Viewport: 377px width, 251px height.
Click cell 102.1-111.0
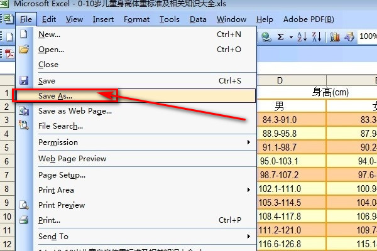pos(292,189)
